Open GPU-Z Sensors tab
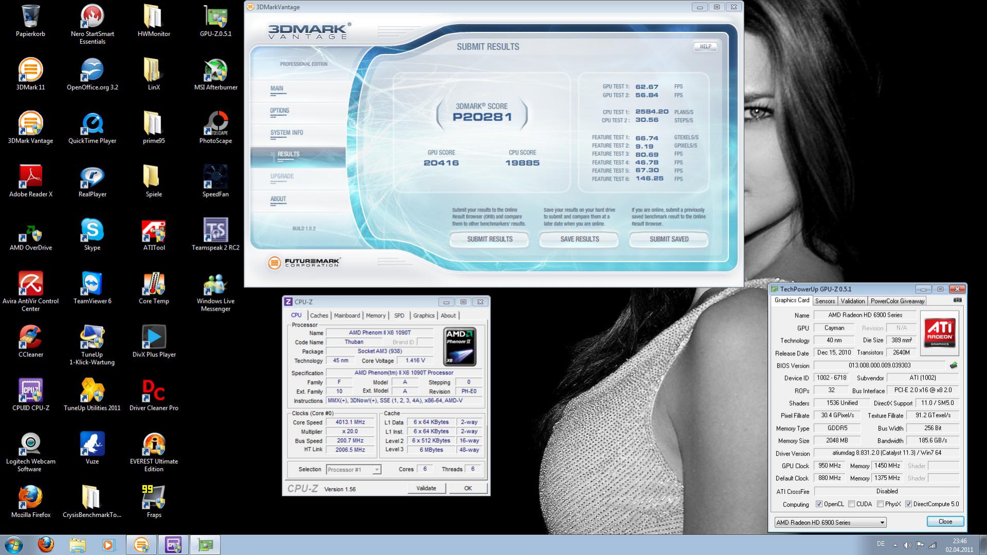The image size is (987, 555). pyautogui.click(x=825, y=301)
